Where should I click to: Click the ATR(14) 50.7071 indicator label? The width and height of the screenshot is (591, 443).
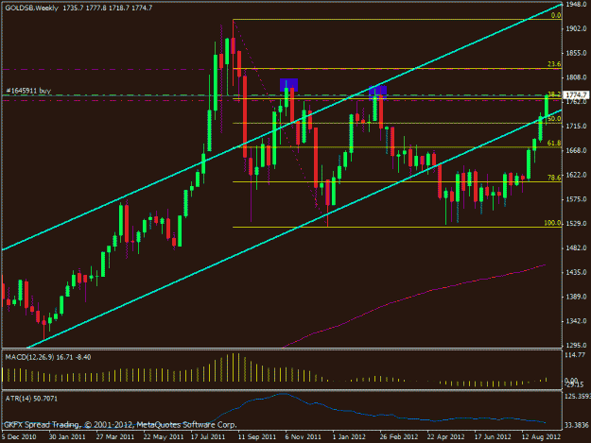(x=31, y=399)
